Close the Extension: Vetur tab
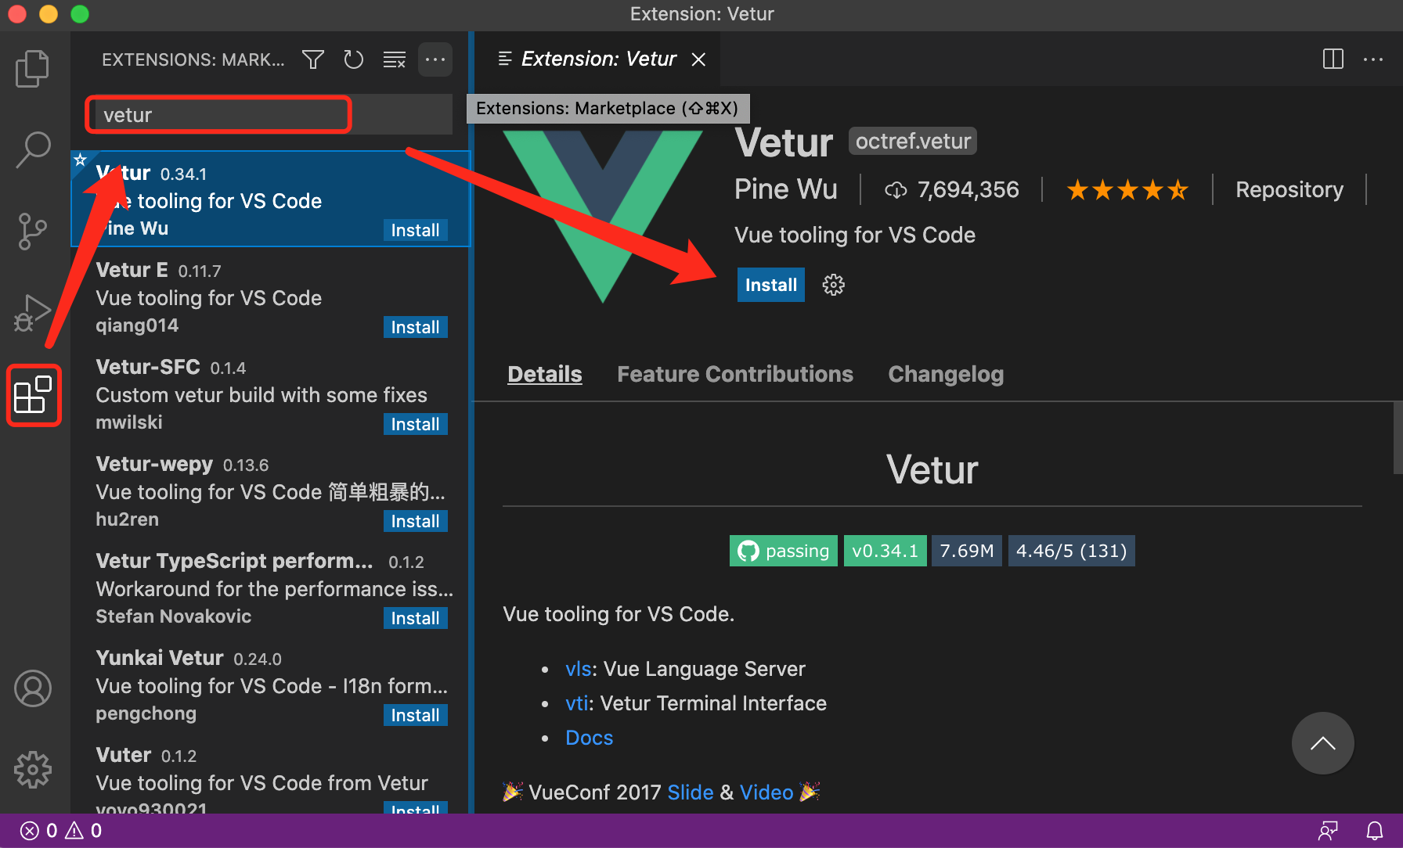 [698, 59]
